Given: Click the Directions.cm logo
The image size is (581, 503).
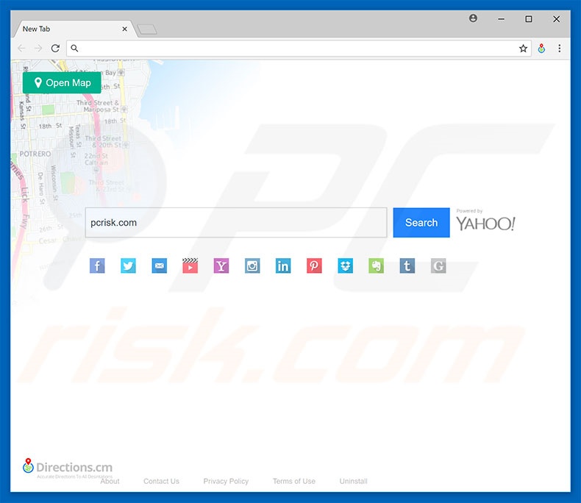Looking at the screenshot, I should (68, 468).
